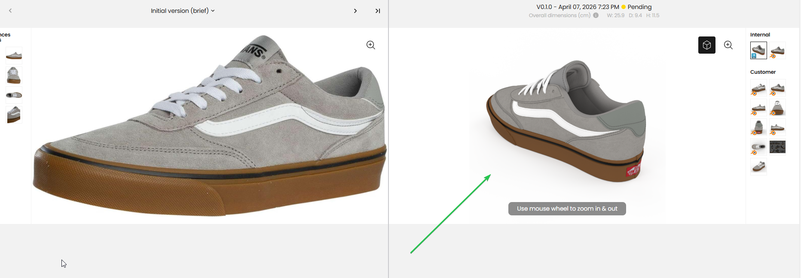Image resolution: width=801 pixels, height=278 pixels.
Task: Open Customer render right of the heel-view
Action: click(777, 127)
